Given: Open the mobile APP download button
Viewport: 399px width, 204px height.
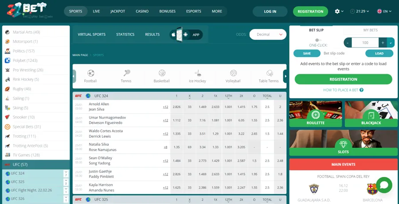Looking at the screenshot, I should point(186,35).
